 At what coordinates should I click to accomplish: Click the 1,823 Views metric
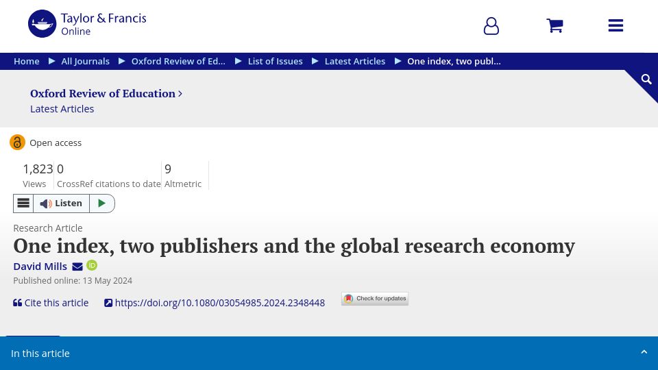(38, 175)
